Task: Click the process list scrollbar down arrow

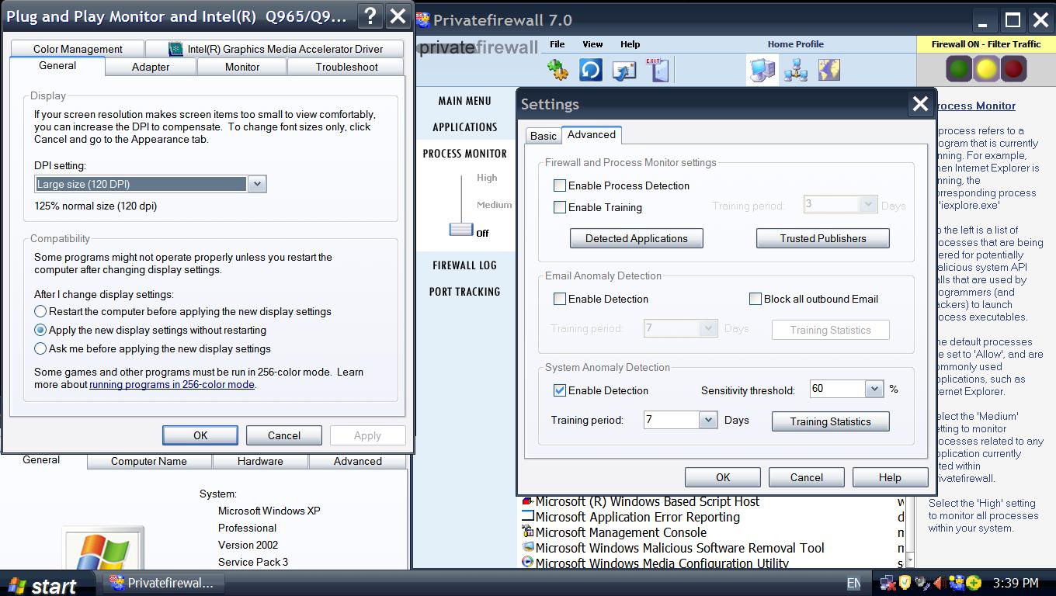Action: coord(908,560)
